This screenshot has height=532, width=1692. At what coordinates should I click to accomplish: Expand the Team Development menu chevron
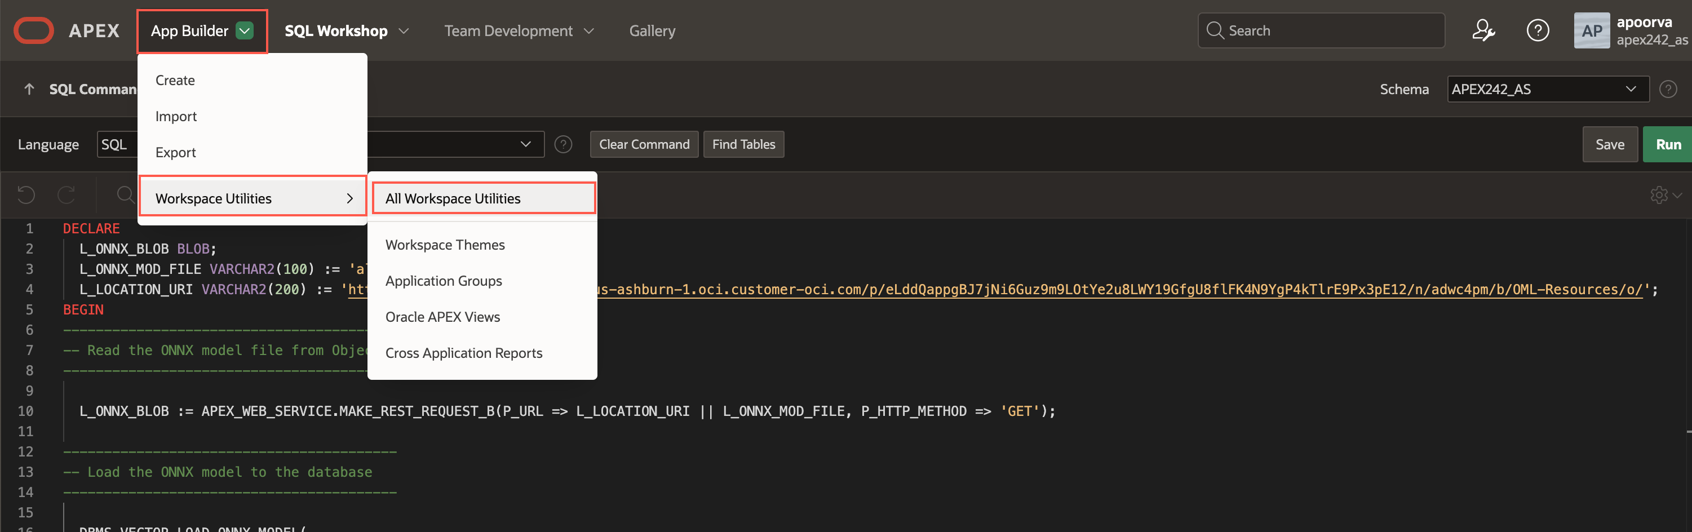tap(588, 31)
